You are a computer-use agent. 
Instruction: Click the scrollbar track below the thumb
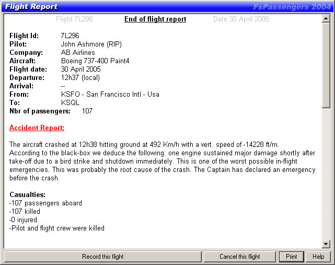[326, 174]
